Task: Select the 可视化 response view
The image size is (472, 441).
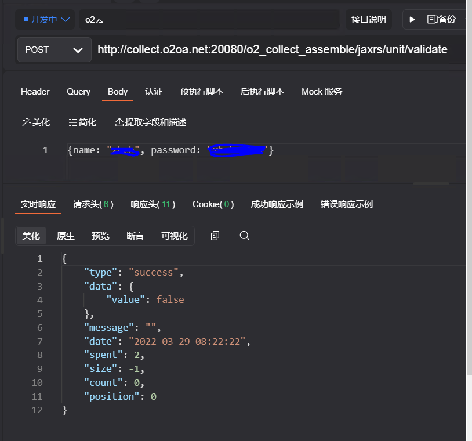Action: (x=175, y=236)
